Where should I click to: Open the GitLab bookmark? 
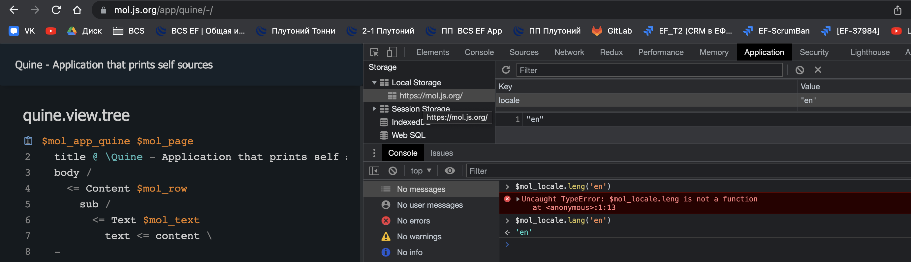point(612,31)
